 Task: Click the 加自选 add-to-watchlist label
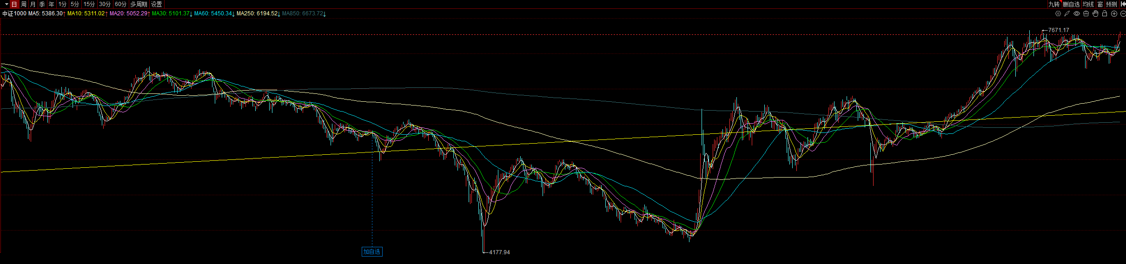tap(372, 252)
